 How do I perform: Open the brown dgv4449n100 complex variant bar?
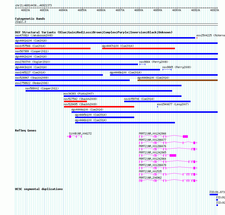tap(177, 80)
